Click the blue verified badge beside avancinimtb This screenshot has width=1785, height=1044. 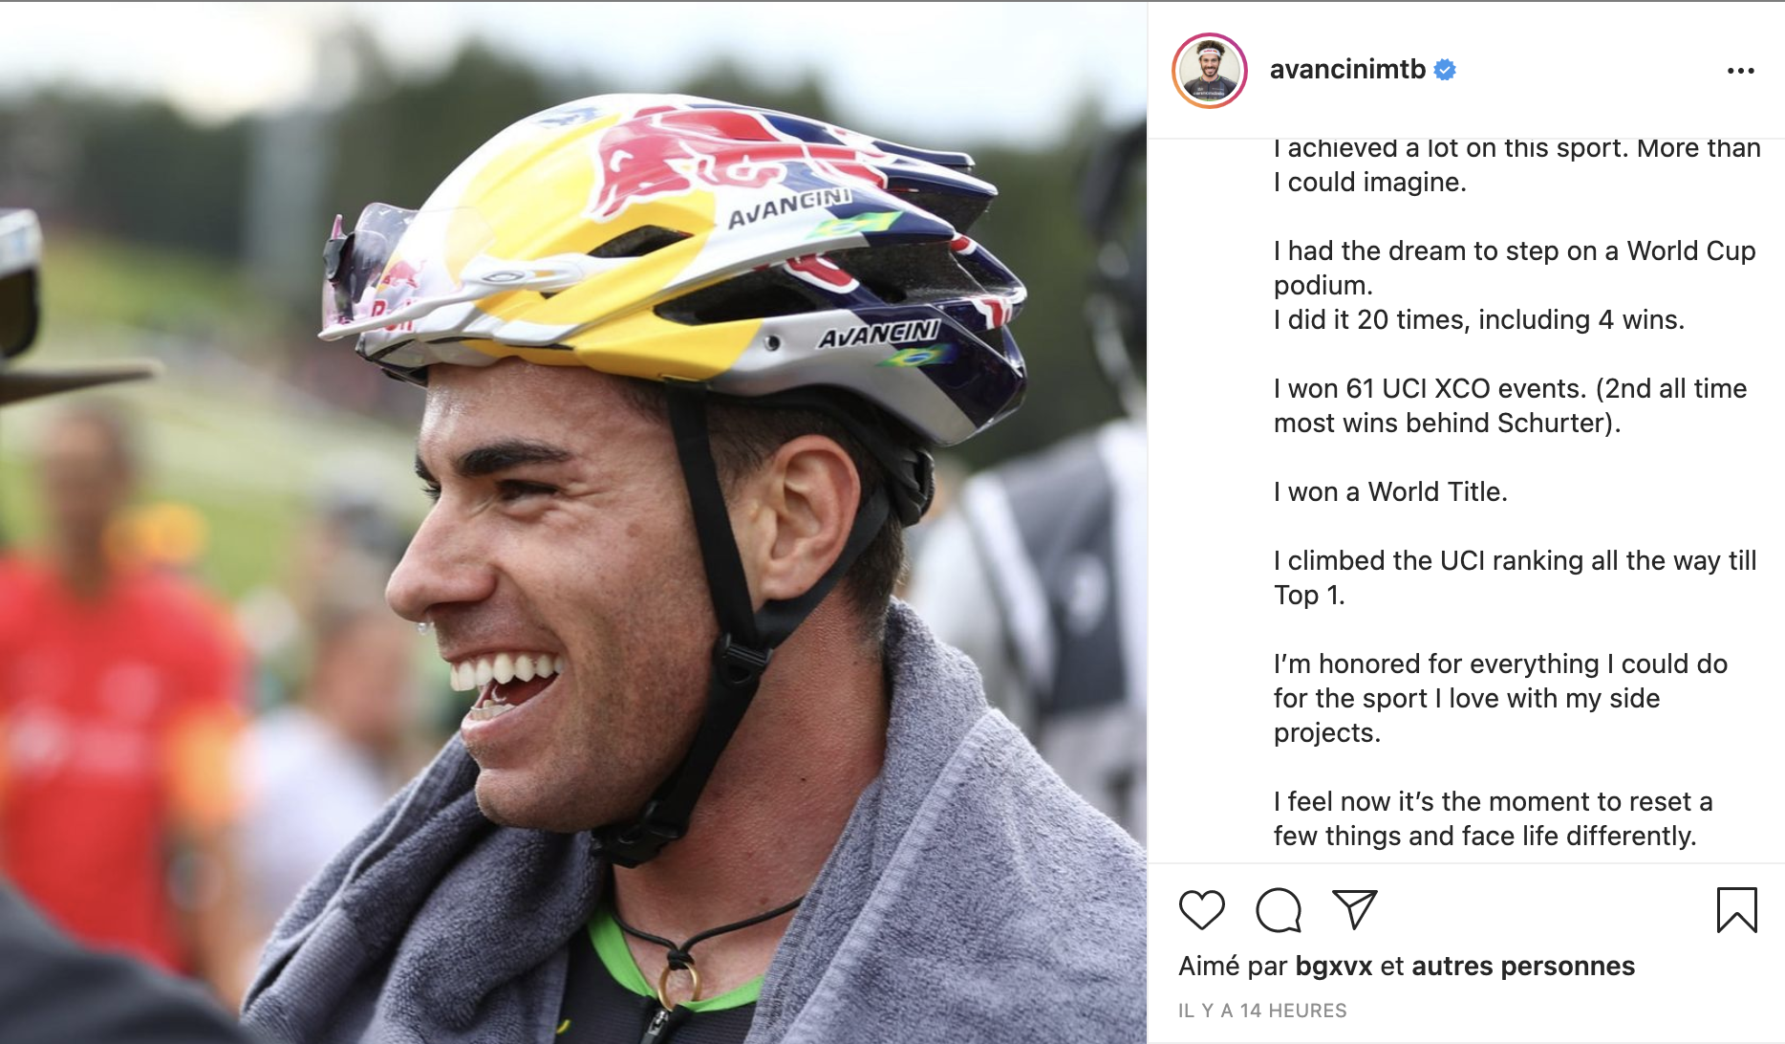pyautogui.click(x=1445, y=70)
